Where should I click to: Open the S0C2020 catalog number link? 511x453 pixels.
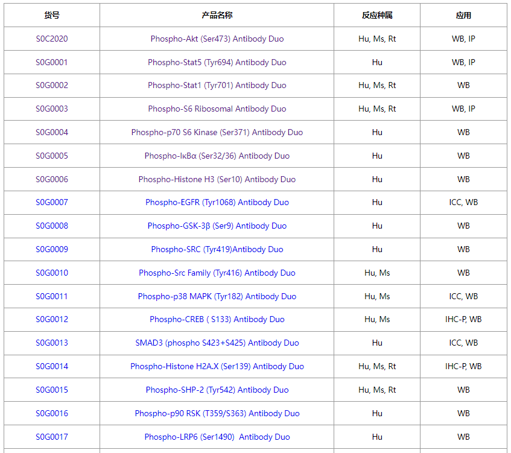[x=51, y=39]
